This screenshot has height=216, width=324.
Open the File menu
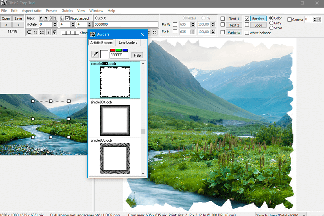[4, 11]
